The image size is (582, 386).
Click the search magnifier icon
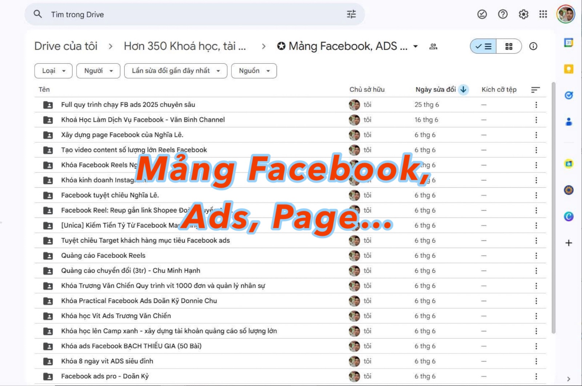click(37, 14)
